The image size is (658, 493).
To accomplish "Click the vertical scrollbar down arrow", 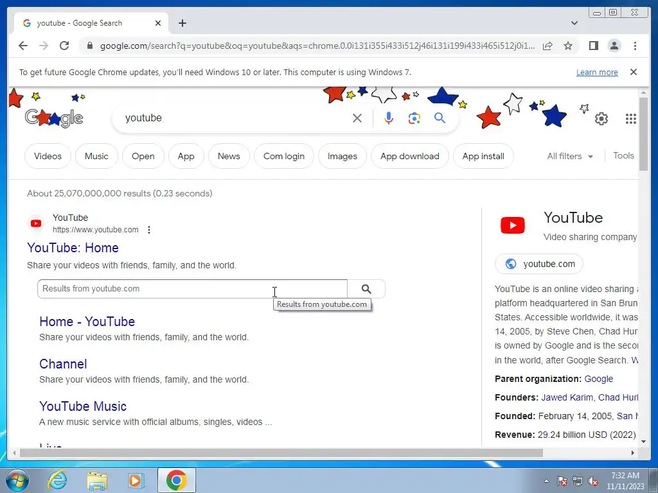I will click(x=644, y=441).
